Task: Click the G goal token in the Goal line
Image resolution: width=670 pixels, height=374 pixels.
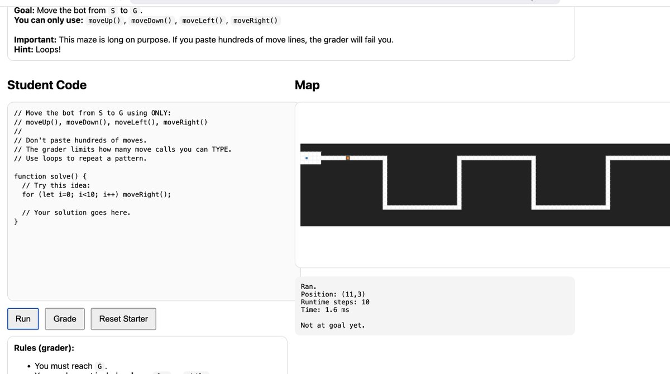Action: click(x=133, y=9)
